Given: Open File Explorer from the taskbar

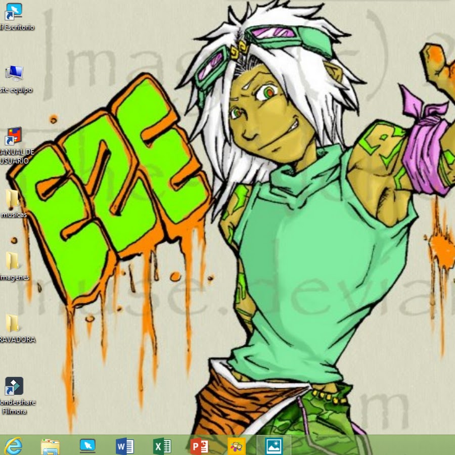Looking at the screenshot, I should (50, 446).
